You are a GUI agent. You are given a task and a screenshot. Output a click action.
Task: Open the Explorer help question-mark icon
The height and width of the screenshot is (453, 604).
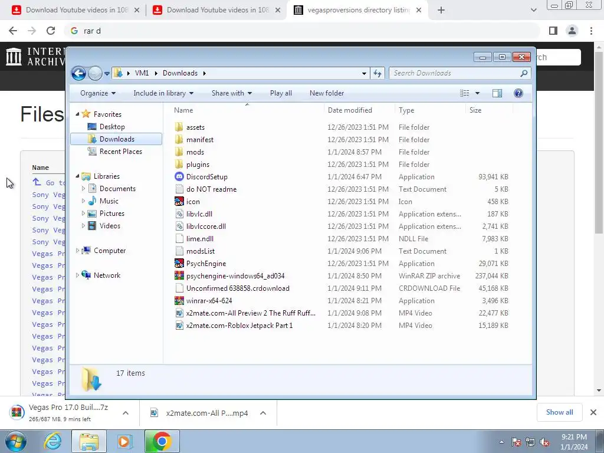[518, 93]
